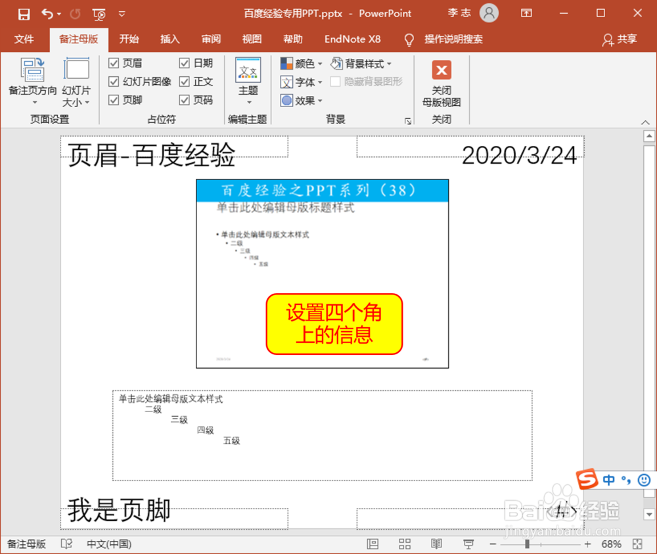Click Sogou input method S logo
The image size is (657, 554).
[587, 479]
